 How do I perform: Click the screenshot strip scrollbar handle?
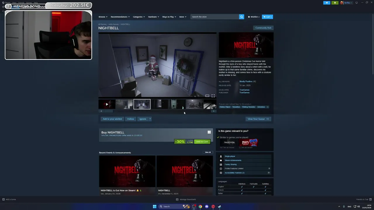(x=108, y=111)
